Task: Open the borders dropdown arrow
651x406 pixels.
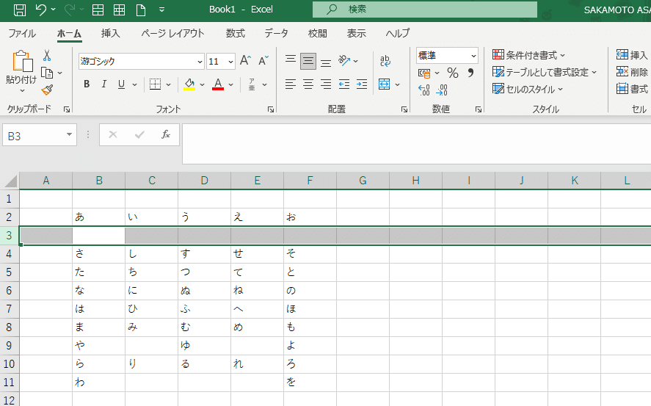Action: click(x=168, y=84)
